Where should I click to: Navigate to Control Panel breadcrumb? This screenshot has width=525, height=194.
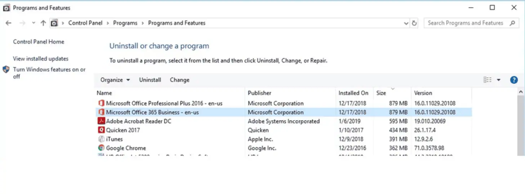pos(85,23)
